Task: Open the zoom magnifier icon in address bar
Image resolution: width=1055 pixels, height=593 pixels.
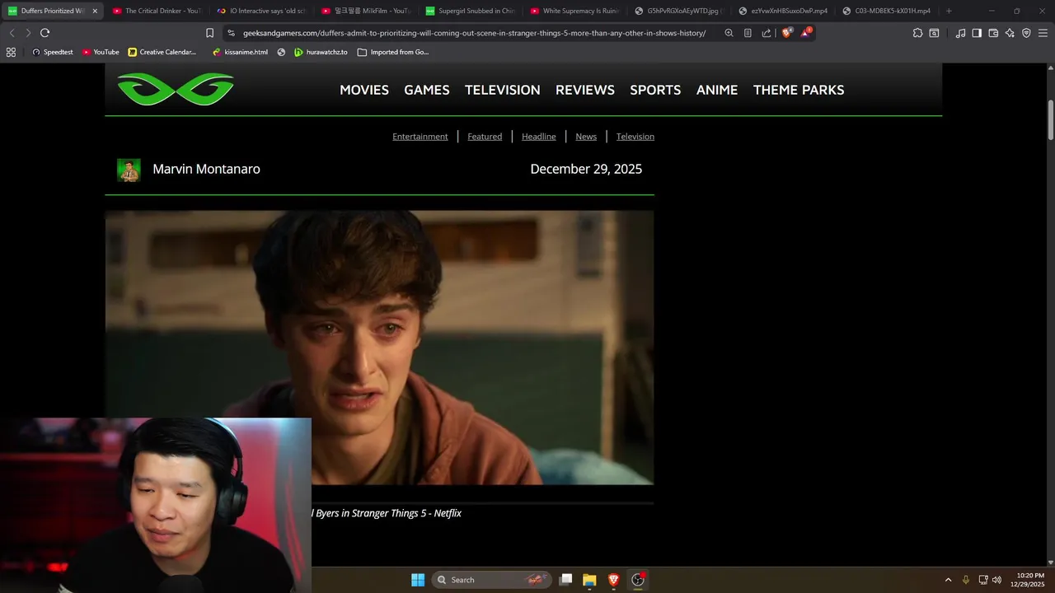Action: click(729, 33)
